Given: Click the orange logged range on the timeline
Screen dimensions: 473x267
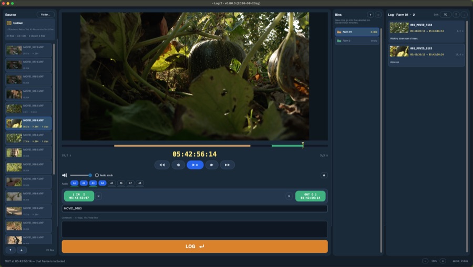Looking at the screenshot, I should click(x=182, y=146).
